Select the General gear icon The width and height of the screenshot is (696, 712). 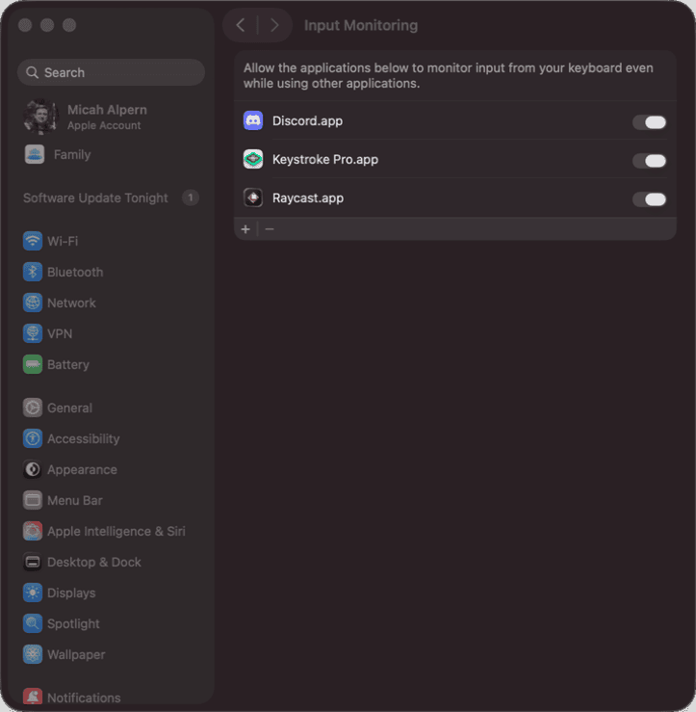pos(33,408)
